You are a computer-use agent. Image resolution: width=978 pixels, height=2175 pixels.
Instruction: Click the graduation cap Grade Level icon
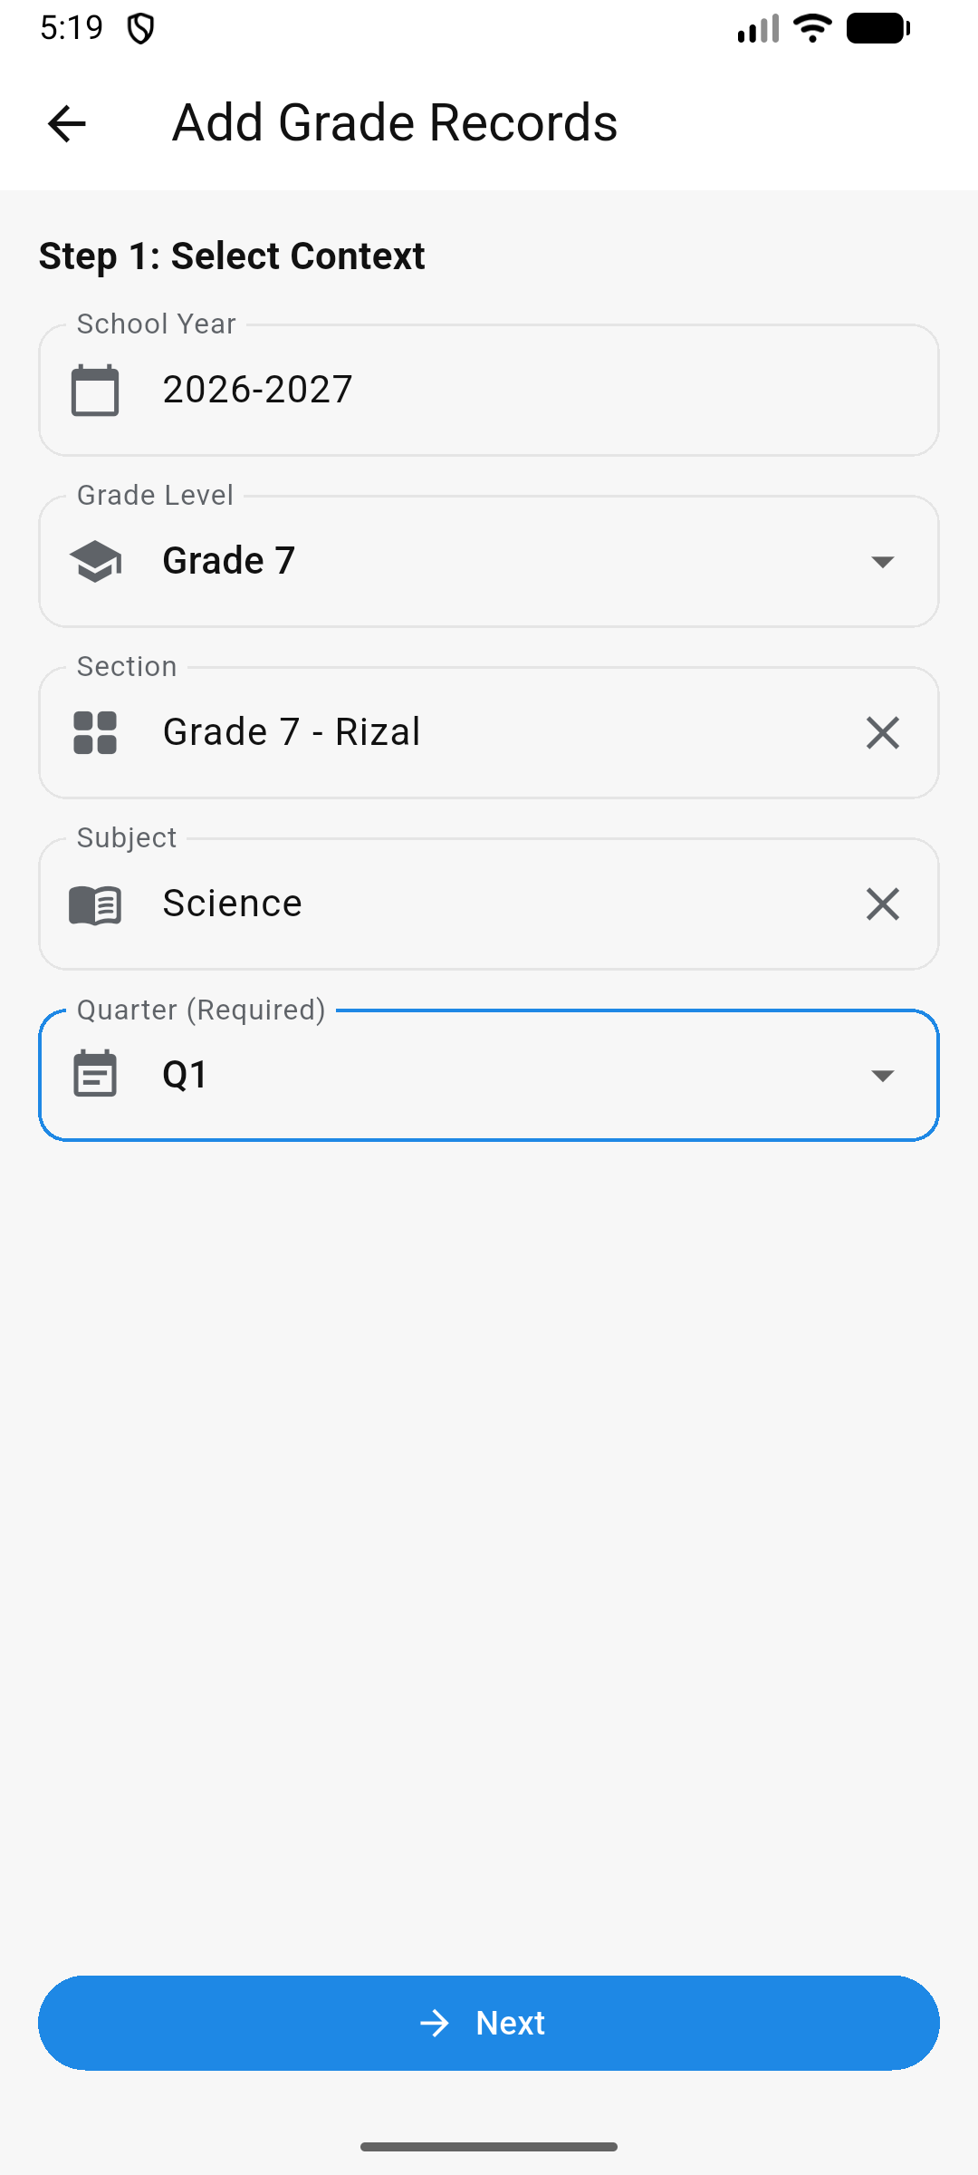point(95,561)
